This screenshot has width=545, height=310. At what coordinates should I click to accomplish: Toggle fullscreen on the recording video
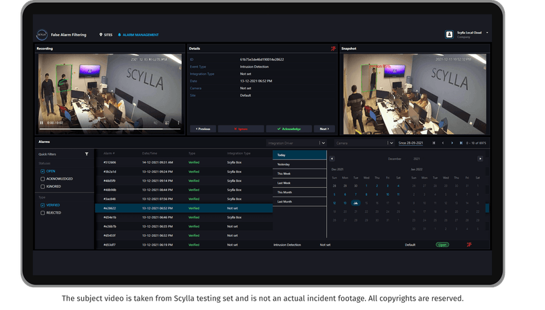coord(167,123)
